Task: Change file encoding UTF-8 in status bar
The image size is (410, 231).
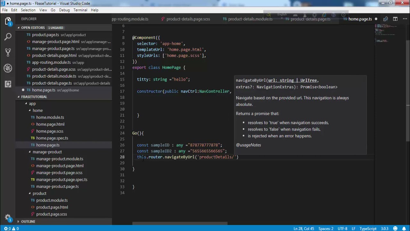Action: coord(342,229)
